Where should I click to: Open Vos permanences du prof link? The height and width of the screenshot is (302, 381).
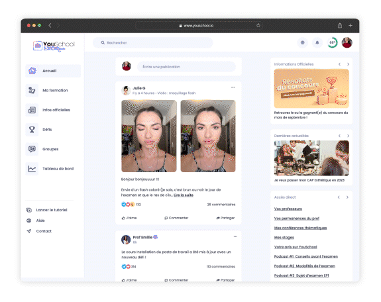pyautogui.click(x=297, y=218)
